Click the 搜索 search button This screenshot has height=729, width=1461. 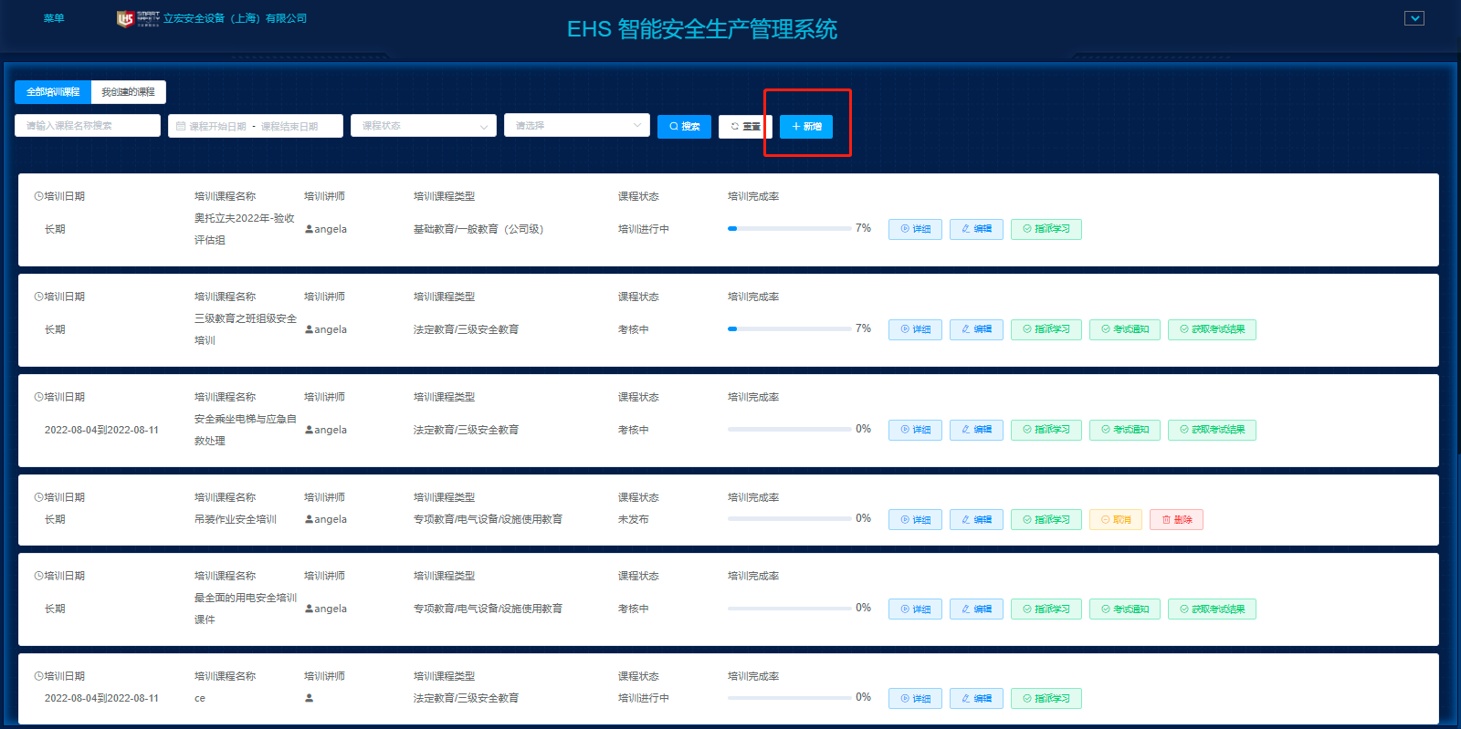[684, 126]
